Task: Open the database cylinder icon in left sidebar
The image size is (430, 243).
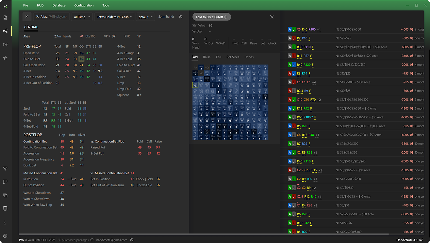Action: tap(5, 209)
